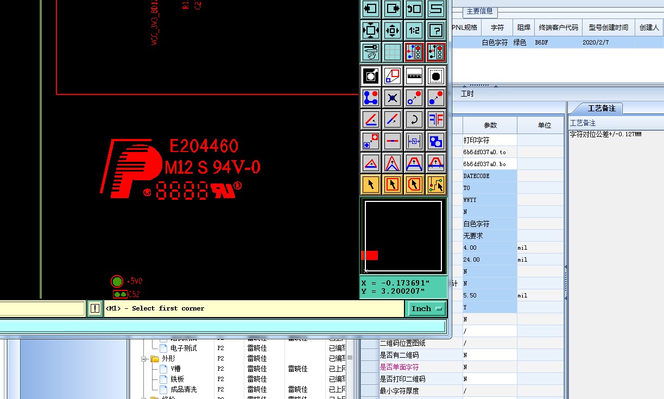
Task: Click the 型号创建时间 column header
Action: [x=608, y=27]
